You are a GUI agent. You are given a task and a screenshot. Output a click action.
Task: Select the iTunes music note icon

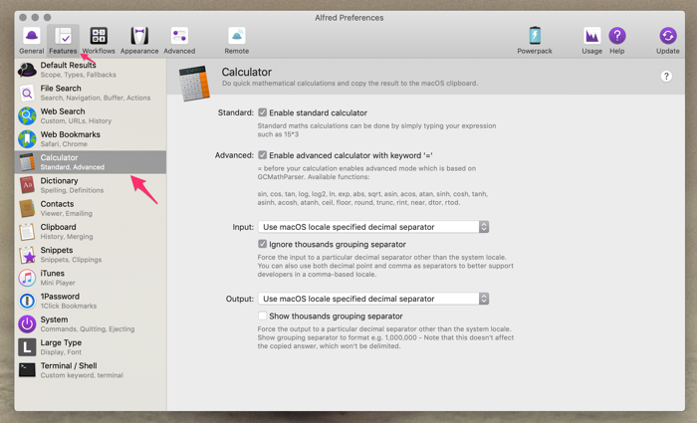coord(27,278)
